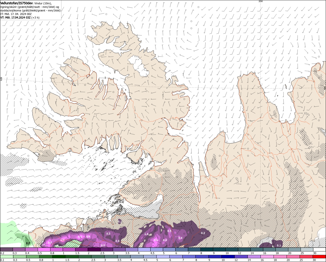The image size is (326, 262).
Task: Click upper-row magenta swatch between 0.5 and 0.8
Action: click(44, 250)
